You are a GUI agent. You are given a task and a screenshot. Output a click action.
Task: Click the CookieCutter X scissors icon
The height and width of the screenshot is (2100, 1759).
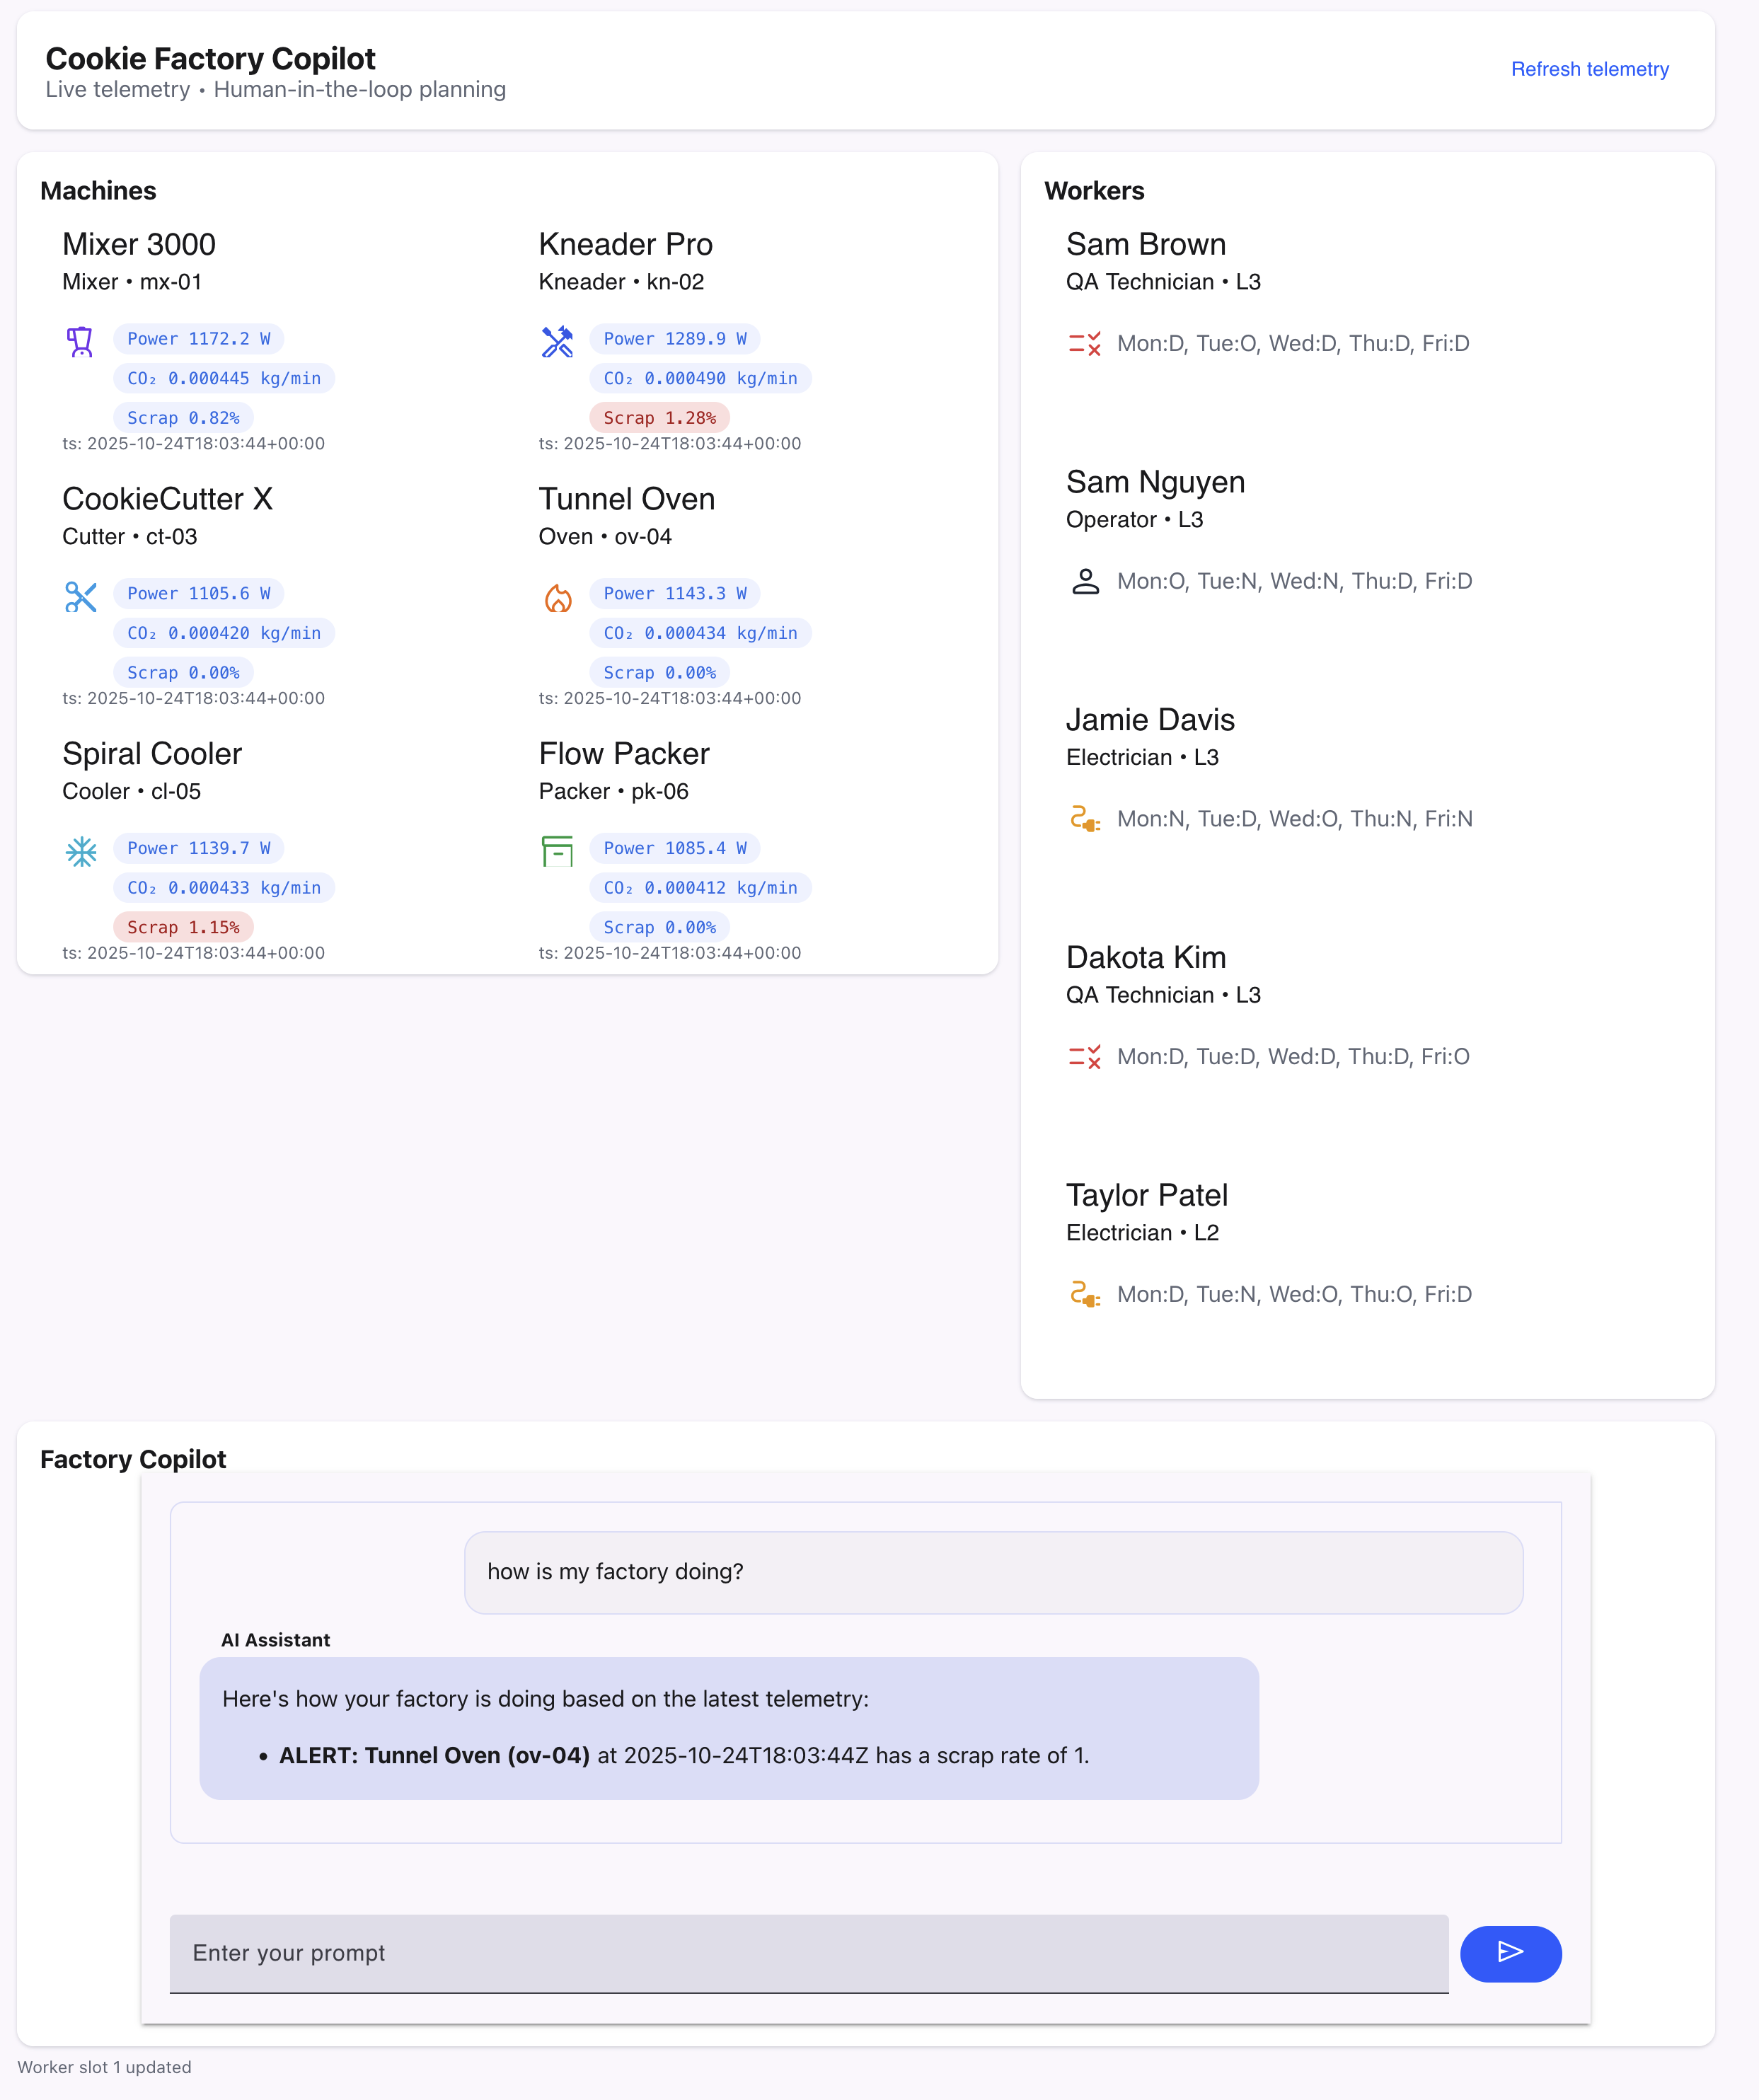[x=80, y=597]
